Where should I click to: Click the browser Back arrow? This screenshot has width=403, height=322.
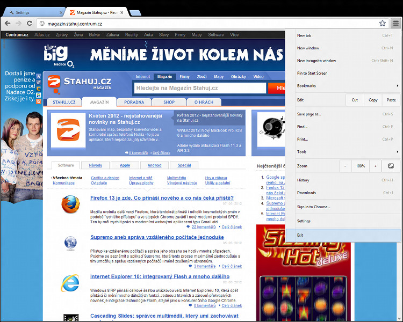[8, 24]
